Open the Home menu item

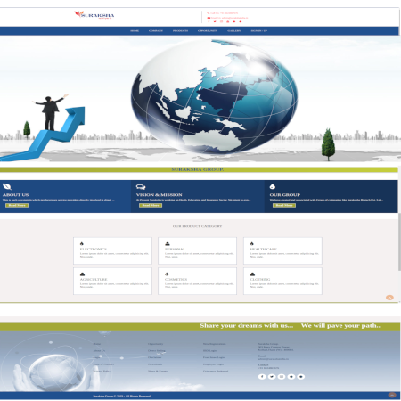pyautogui.click(x=135, y=31)
